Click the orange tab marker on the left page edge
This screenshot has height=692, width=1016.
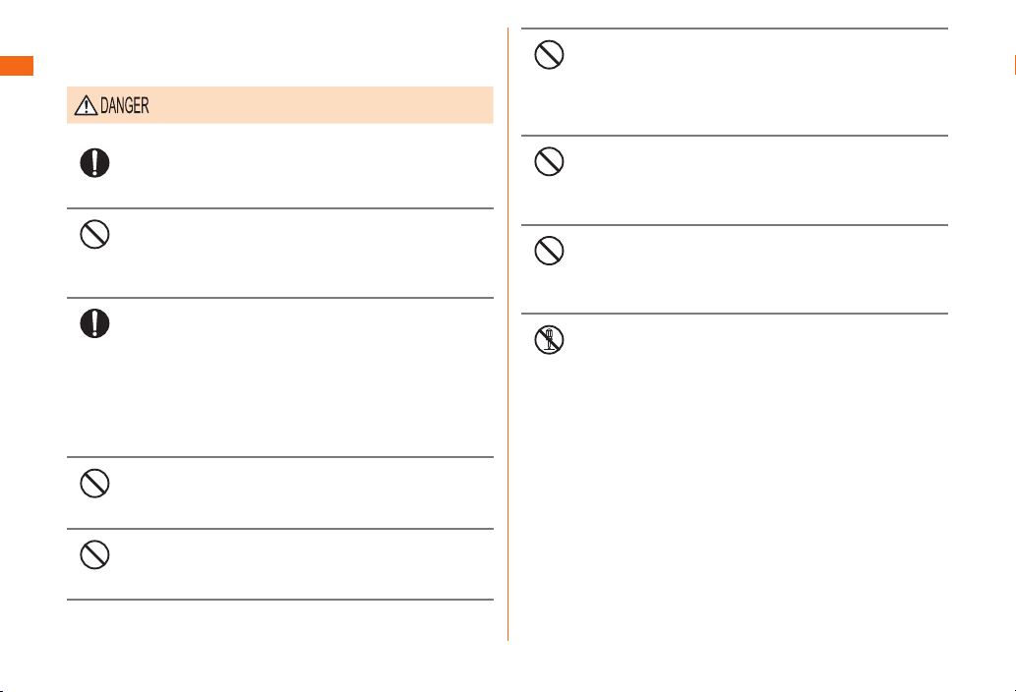17,66
